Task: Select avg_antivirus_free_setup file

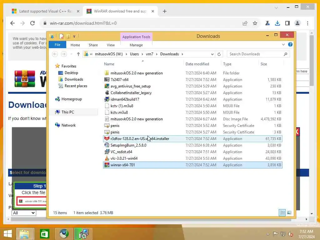Action: click(192, 86)
